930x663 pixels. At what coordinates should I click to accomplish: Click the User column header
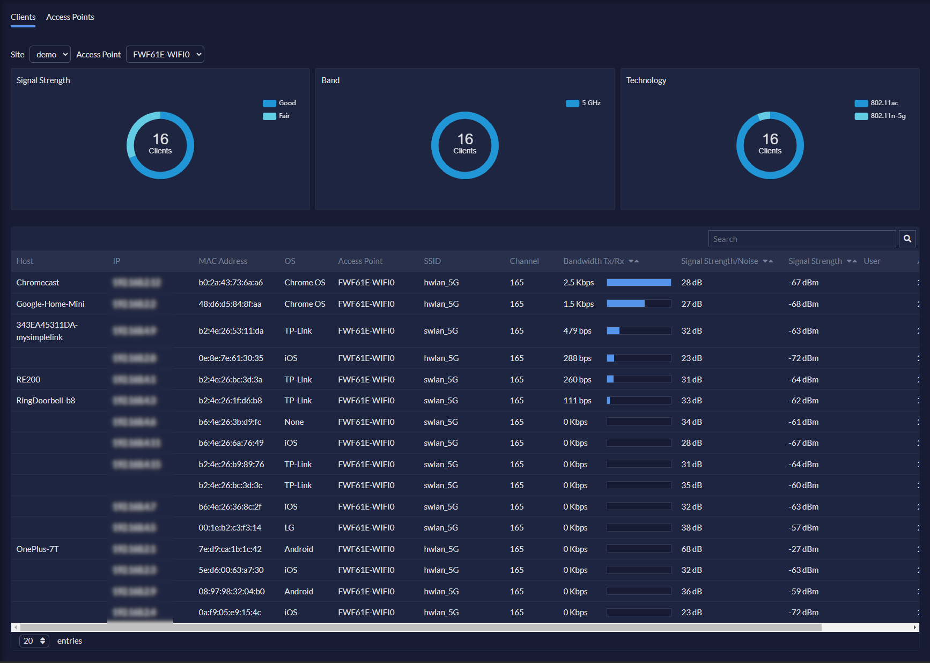872,261
